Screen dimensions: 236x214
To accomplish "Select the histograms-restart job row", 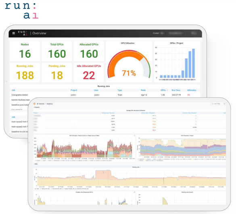I will 105,95.
